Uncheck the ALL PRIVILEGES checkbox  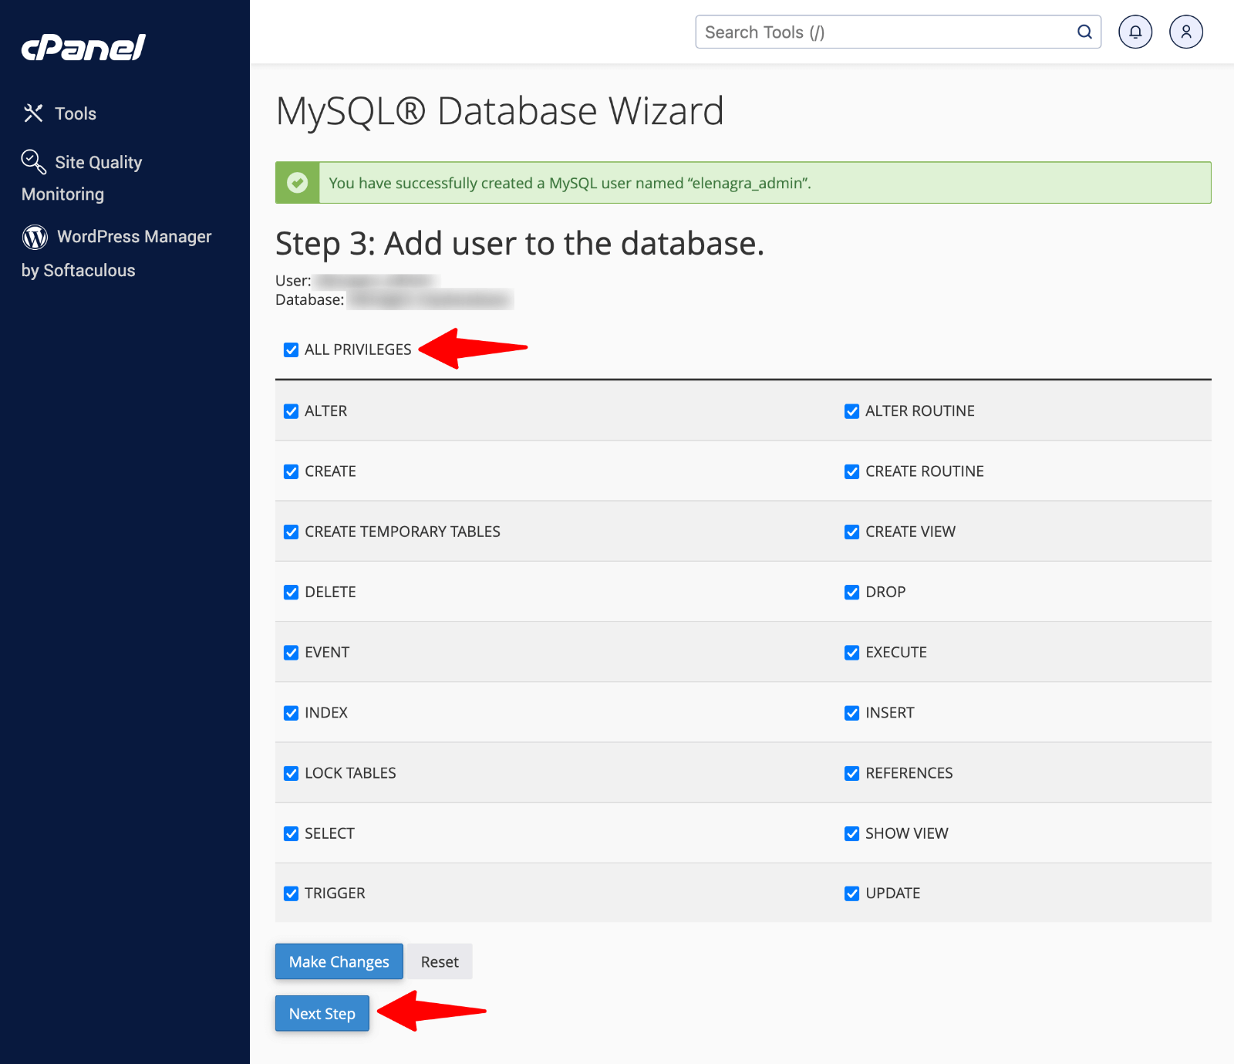tap(291, 350)
